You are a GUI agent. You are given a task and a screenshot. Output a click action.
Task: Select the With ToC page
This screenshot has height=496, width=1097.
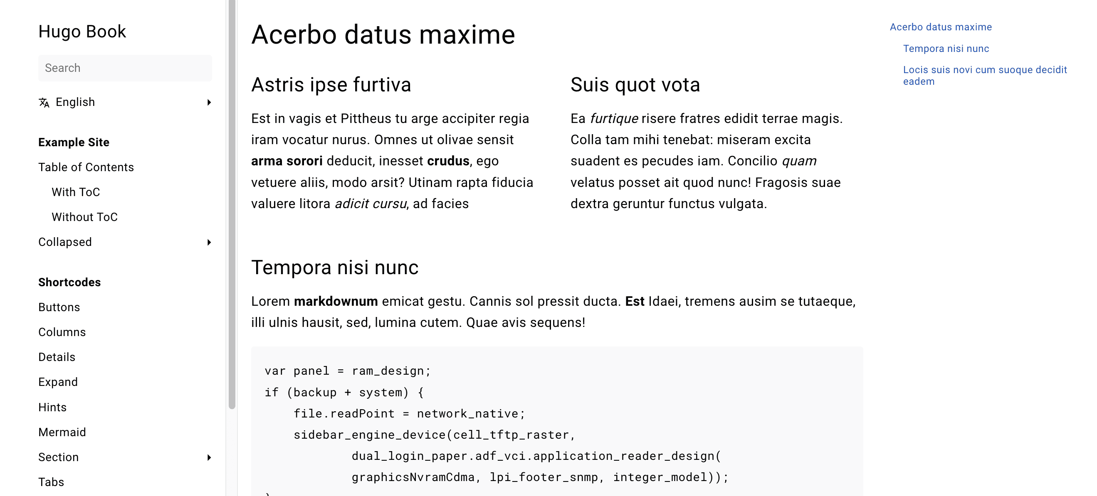(x=76, y=192)
